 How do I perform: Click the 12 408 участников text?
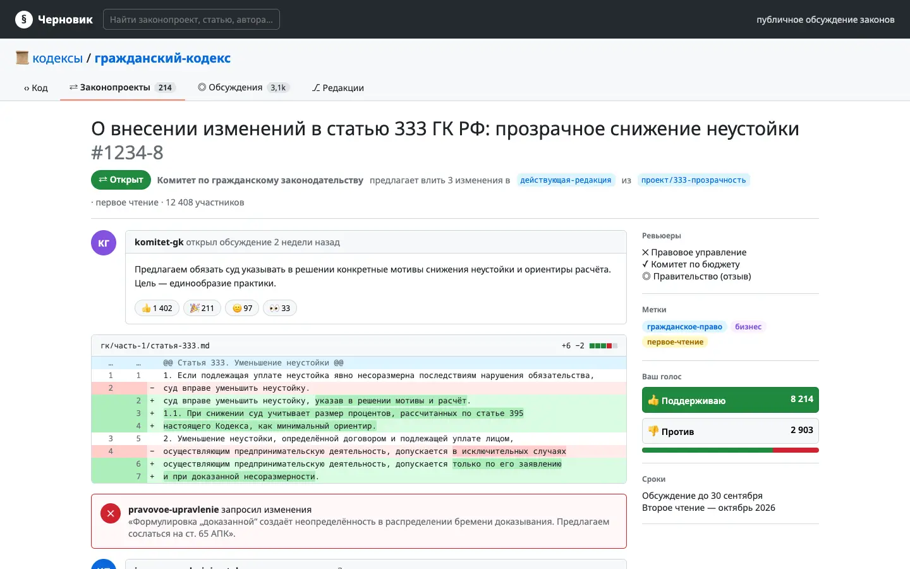(205, 202)
